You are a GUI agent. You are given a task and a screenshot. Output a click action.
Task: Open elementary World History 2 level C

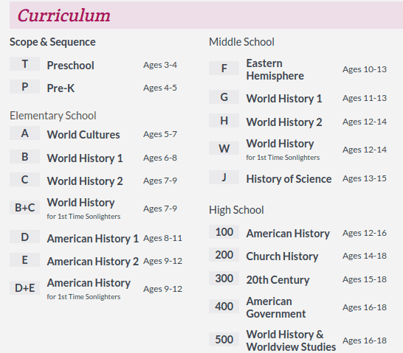tap(85, 181)
